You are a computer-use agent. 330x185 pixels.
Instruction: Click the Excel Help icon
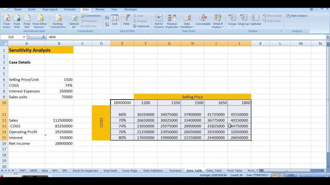311,9
